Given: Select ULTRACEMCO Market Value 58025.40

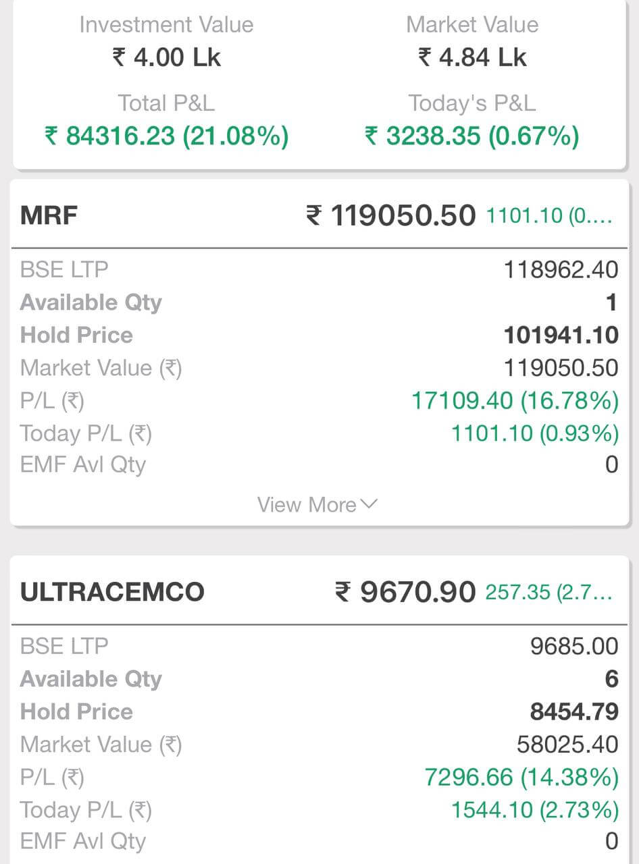Looking at the screenshot, I should pos(567,745).
